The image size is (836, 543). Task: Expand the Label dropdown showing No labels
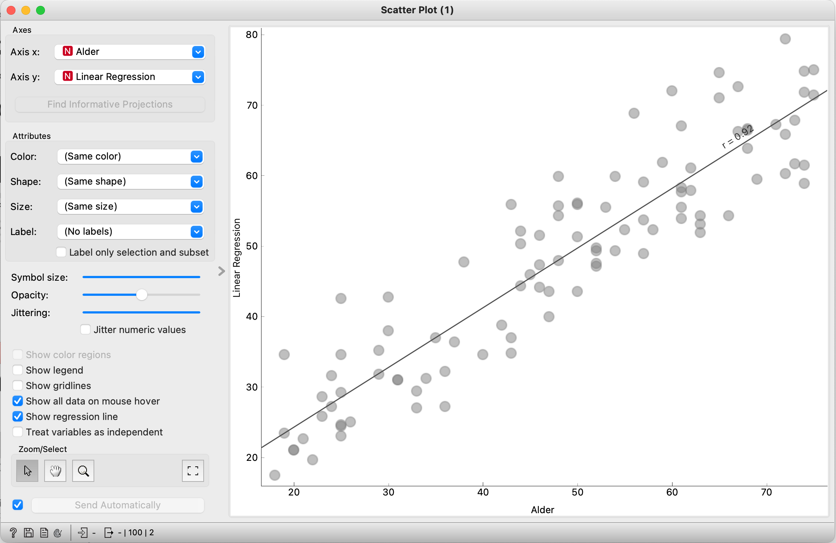click(x=130, y=232)
